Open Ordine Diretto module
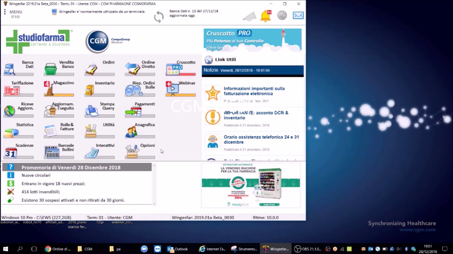453x254 pixels. (140, 68)
